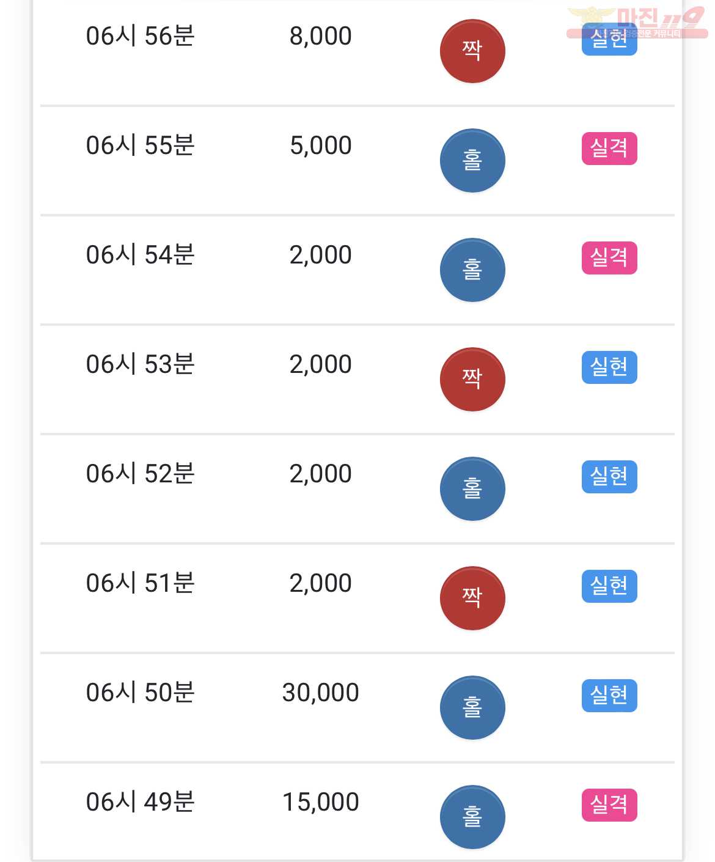Click the pink 실격 badge at 06시 55분

coord(609,149)
